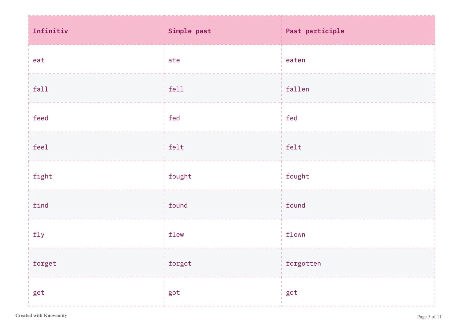The height and width of the screenshot is (323, 457).
Task: Click "fought" in the Past participle column
Action: tap(297, 176)
